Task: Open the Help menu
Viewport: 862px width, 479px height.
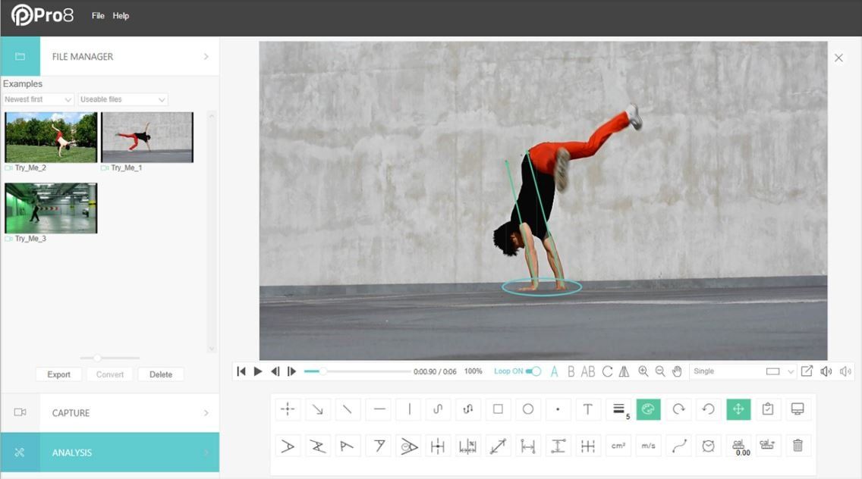Action: tap(121, 16)
